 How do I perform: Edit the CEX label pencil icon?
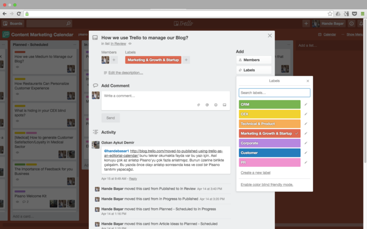(306, 114)
